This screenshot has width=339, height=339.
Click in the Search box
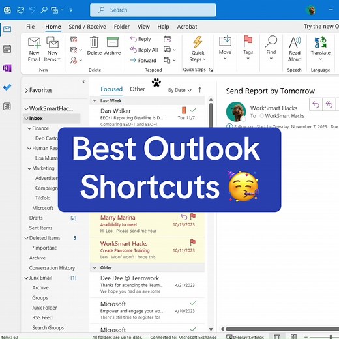point(153,10)
